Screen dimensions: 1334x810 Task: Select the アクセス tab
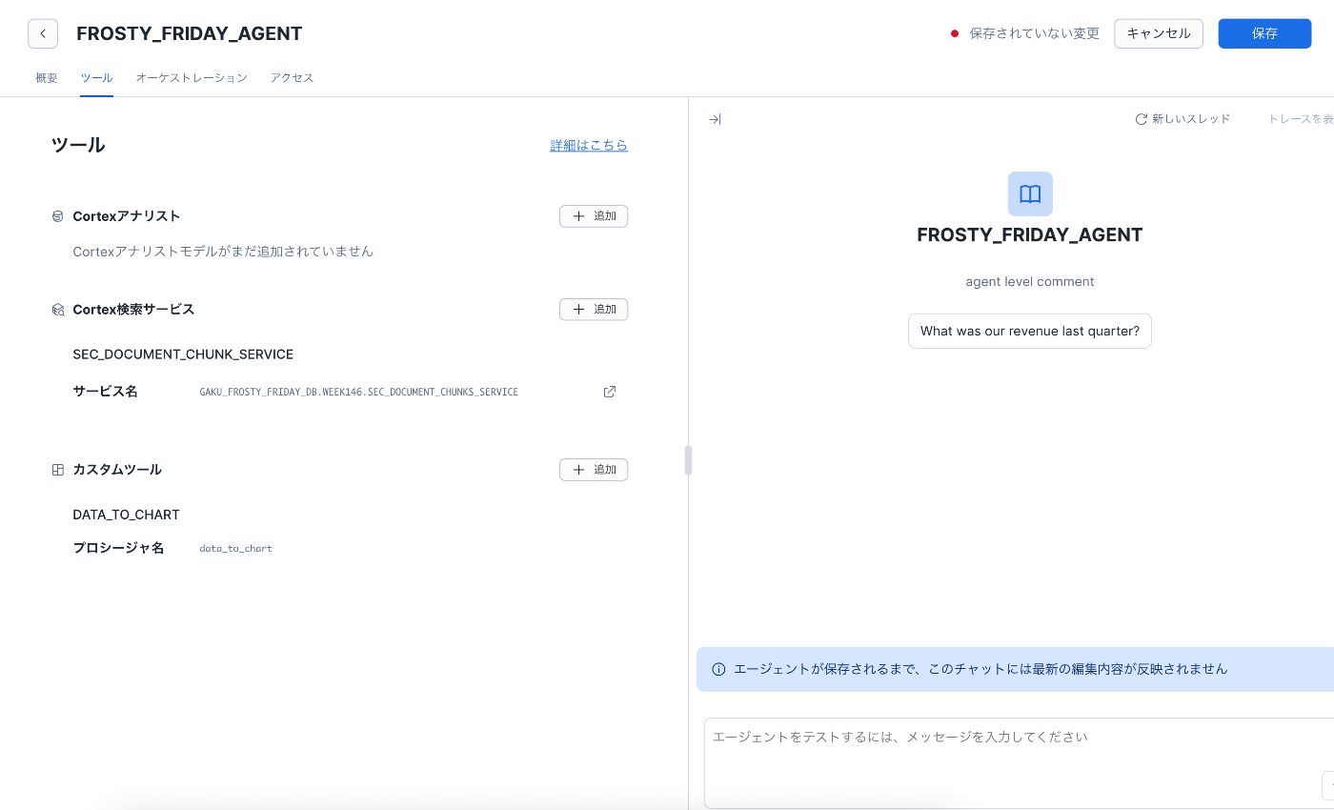(x=292, y=78)
